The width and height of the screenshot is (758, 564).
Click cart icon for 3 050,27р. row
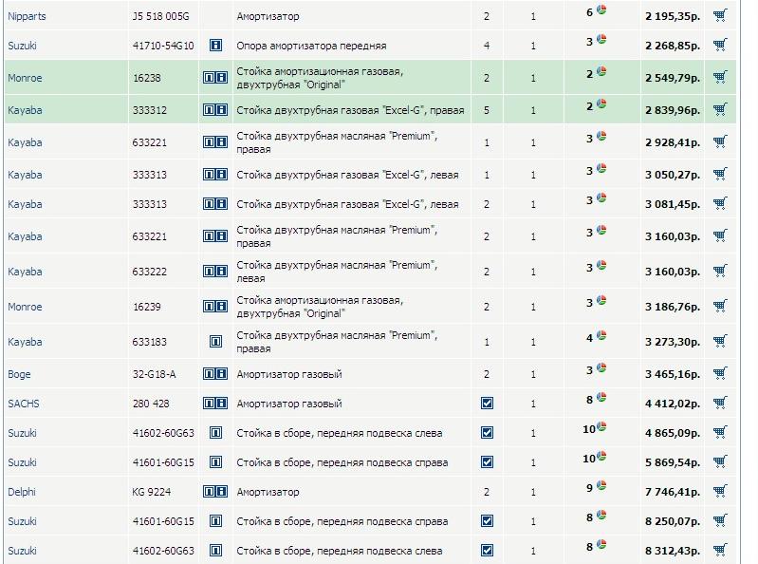tap(720, 174)
